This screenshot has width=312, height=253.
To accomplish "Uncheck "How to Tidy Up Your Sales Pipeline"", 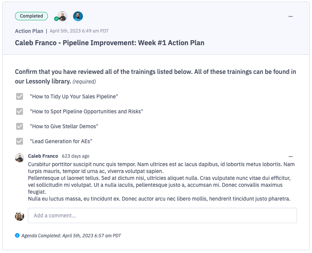I will click(20, 96).
